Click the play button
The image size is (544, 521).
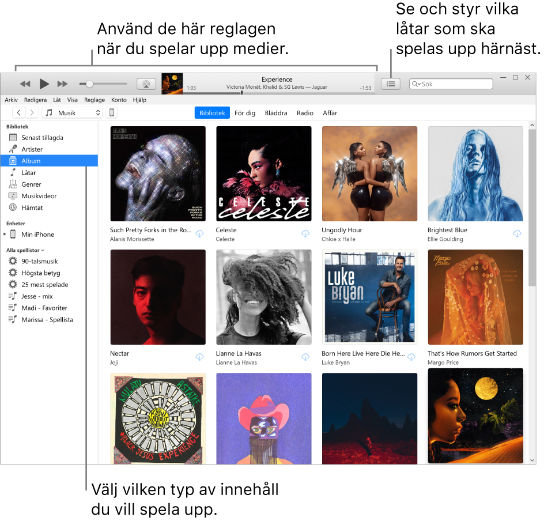[44, 84]
